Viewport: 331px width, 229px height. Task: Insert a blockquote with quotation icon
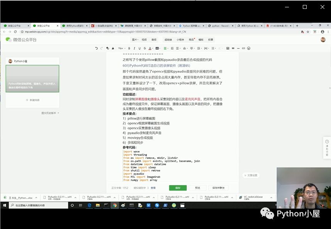coord(233,48)
